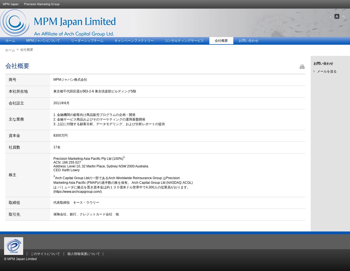Click business item 3 上記に付随する顧客分析

(x=109, y=124)
